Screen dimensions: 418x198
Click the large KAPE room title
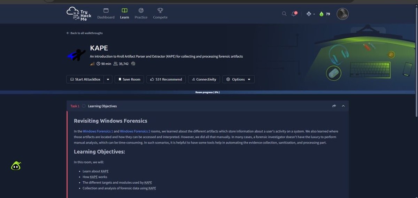pos(99,48)
